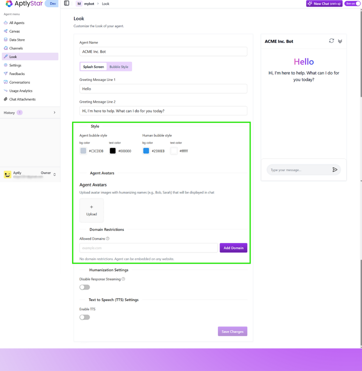Disable response streaming

tap(84, 287)
